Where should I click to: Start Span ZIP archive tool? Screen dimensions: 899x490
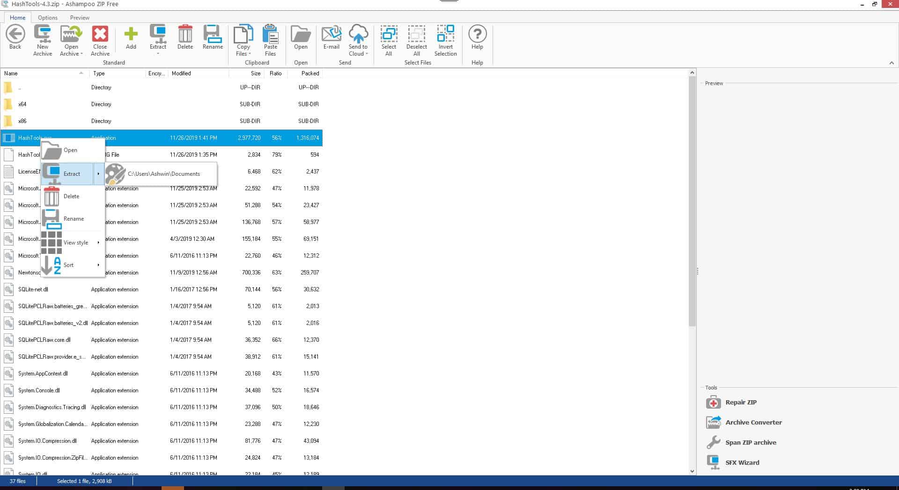(x=741, y=442)
